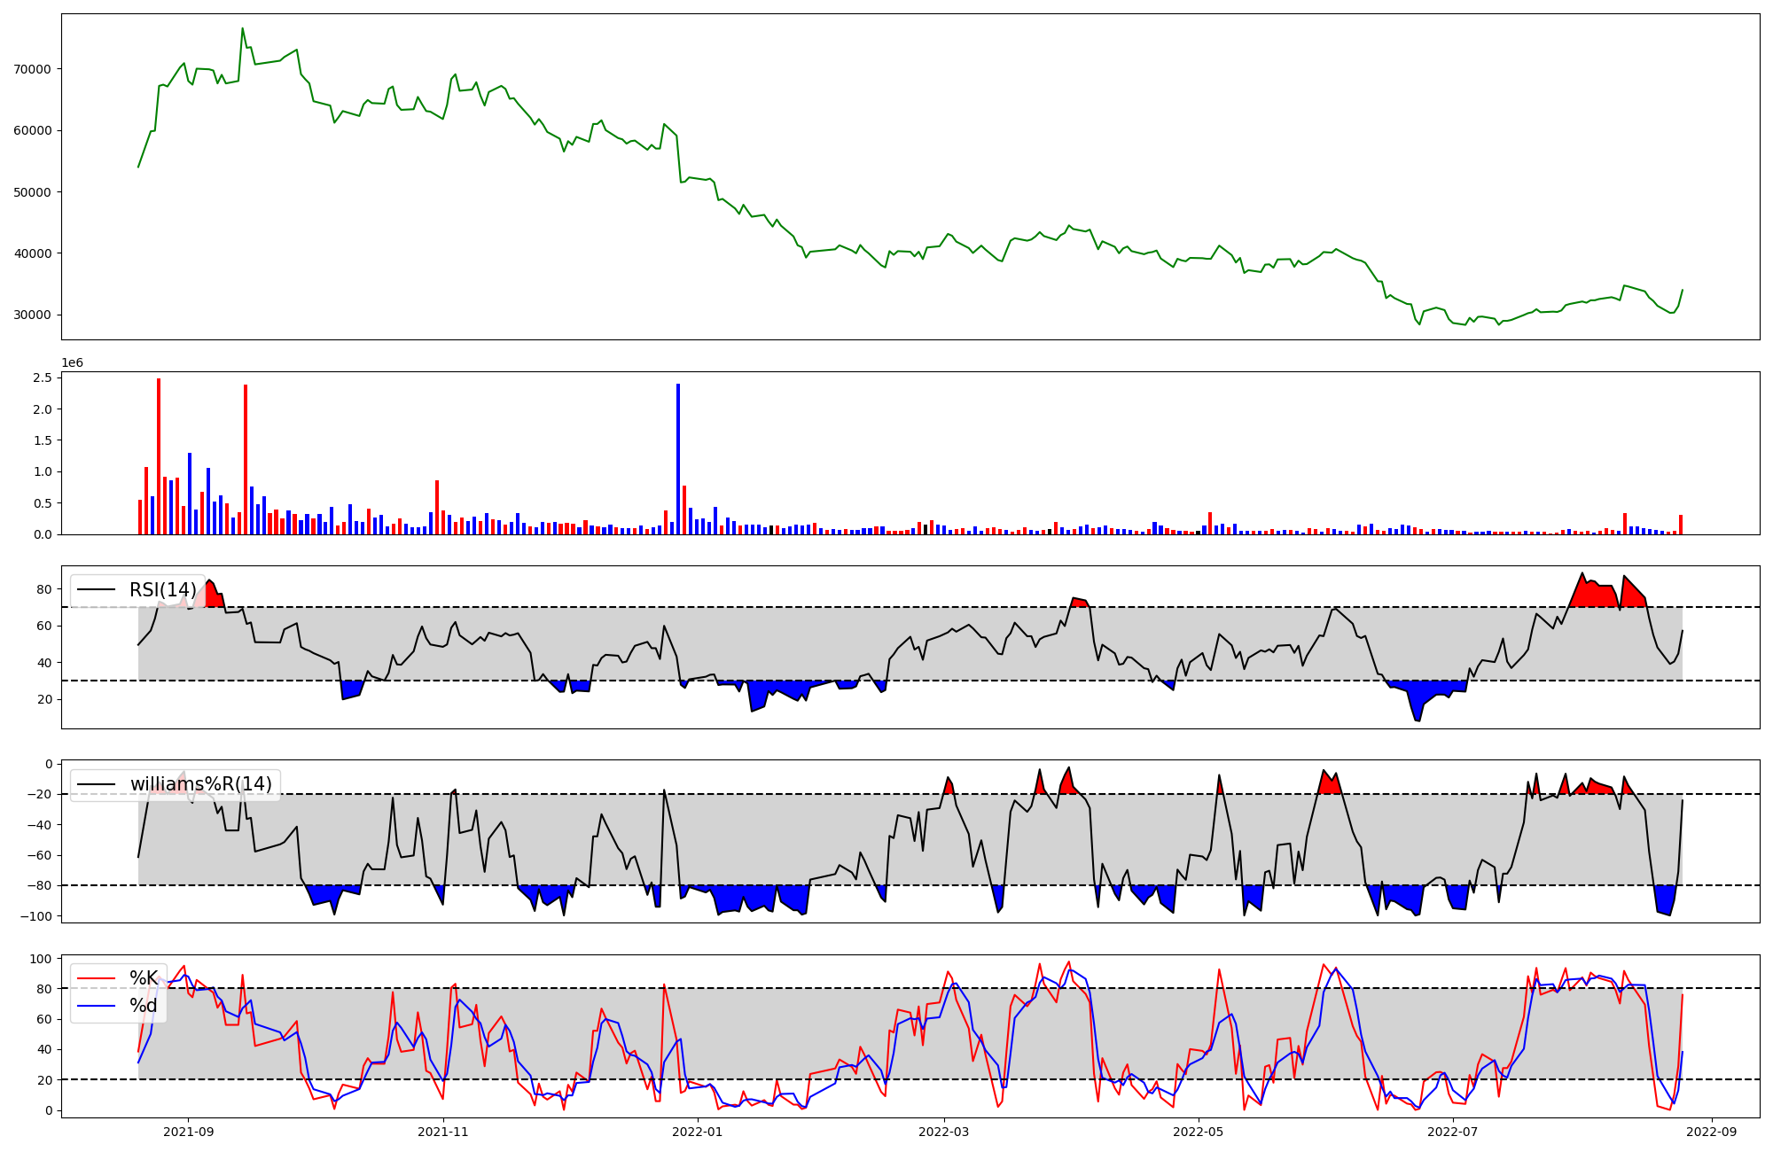Screen dimensions: 1773x1152
Task: Click the highest peak of the green price line
Action: (x=243, y=28)
